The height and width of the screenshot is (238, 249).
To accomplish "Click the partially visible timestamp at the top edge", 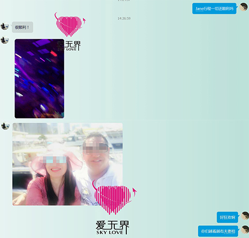I will 124,1.
